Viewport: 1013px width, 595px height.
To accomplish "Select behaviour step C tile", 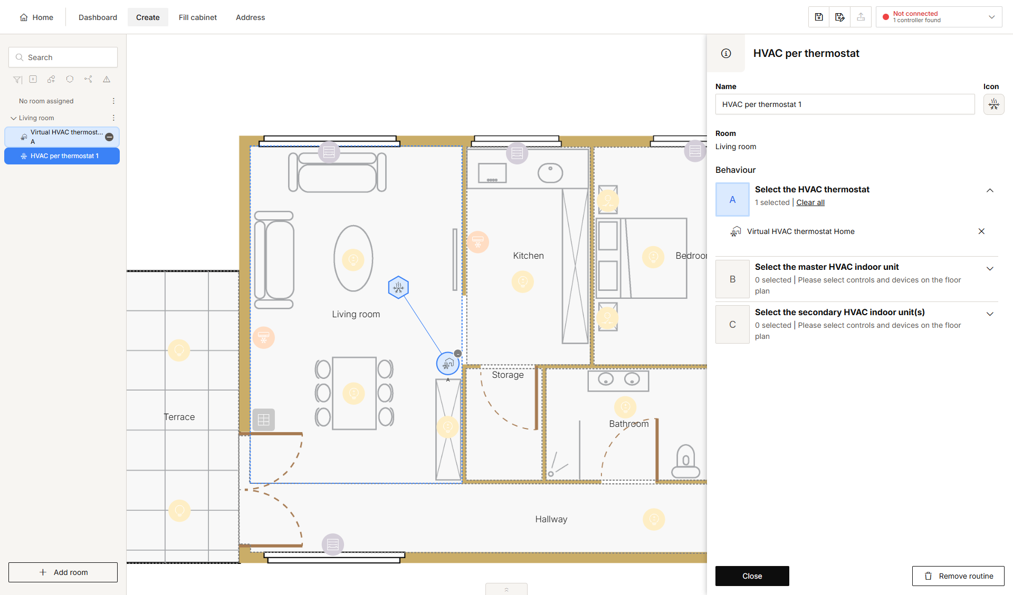I will [732, 325].
